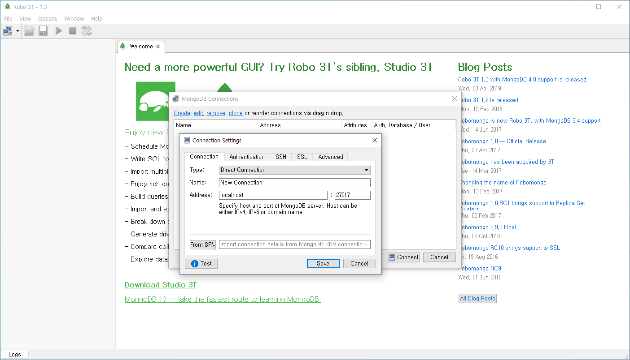This screenshot has width=630, height=360.
Task: Click the Test button
Action: tap(201, 264)
